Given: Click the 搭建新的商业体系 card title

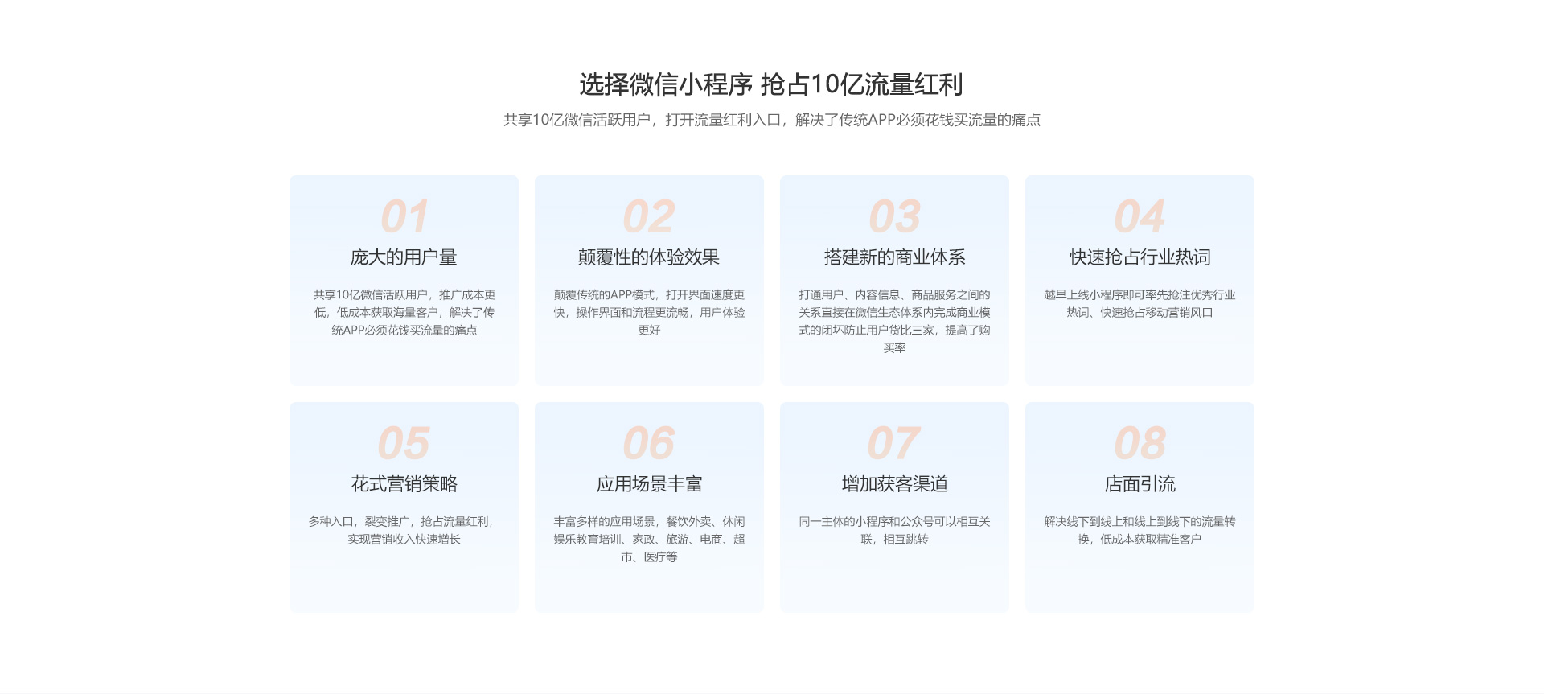Looking at the screenshot, I should 894,257.
